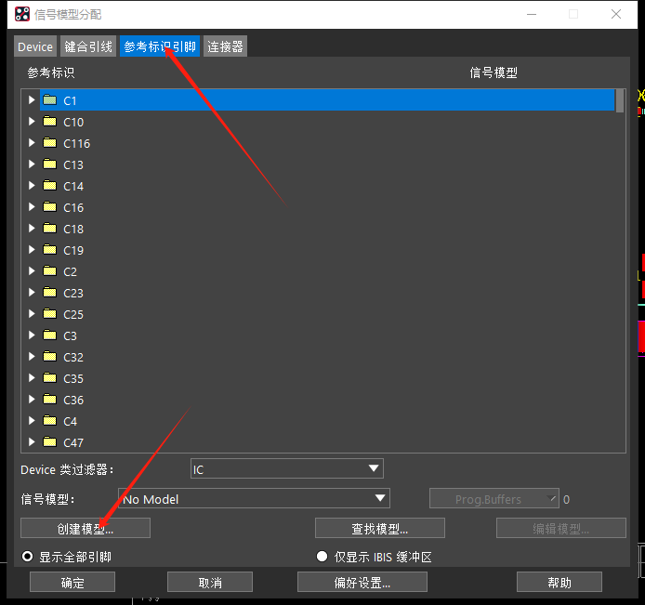Expand the C10 tree node
Viewport: 645px width, 605px height.
pos(32,122)
